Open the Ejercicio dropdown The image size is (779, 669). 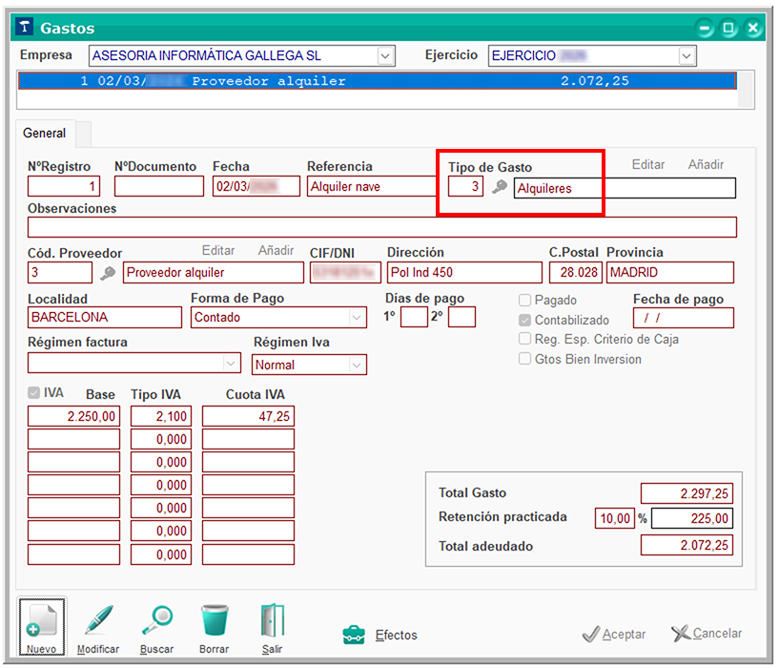[x=687, y=56]
